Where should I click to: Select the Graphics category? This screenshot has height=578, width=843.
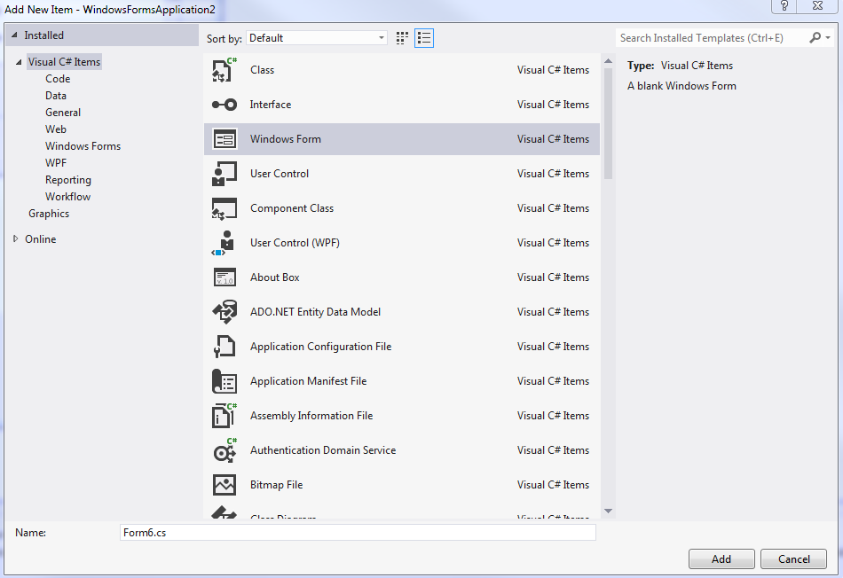pos(49,214)
